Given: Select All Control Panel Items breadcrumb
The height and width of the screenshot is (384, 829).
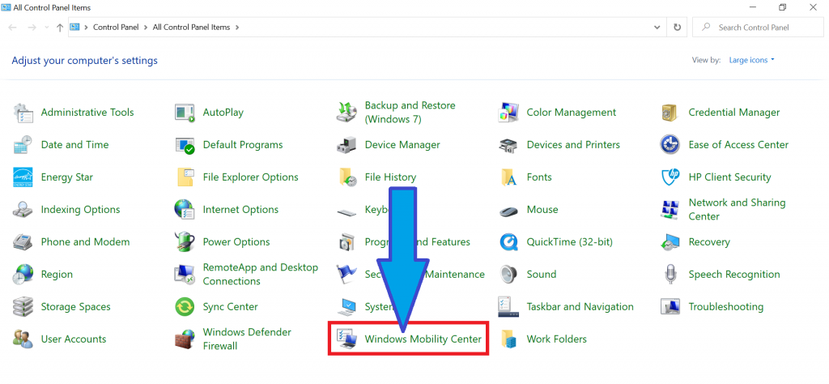Looking at the screenshot, I should pyautogui.click(x=191, y=27).
